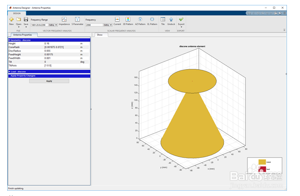Screen dimensions: 300x196
Task: Select the Antenna Properties tab
Action: [22, 35]
